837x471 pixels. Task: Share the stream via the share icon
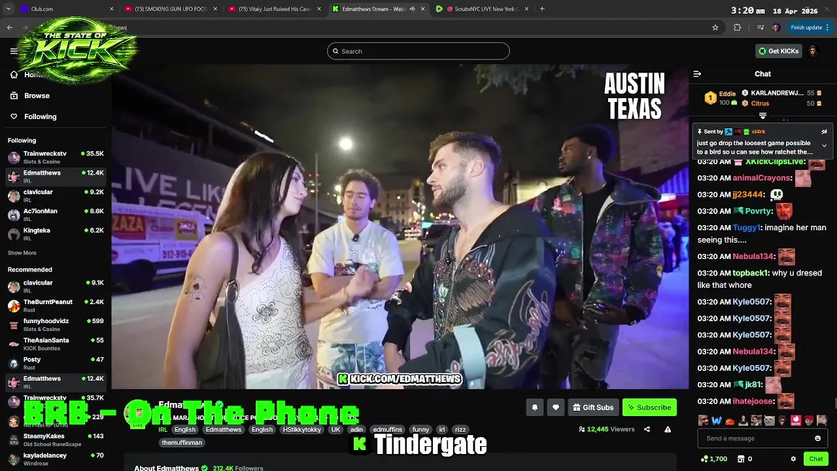647,429
